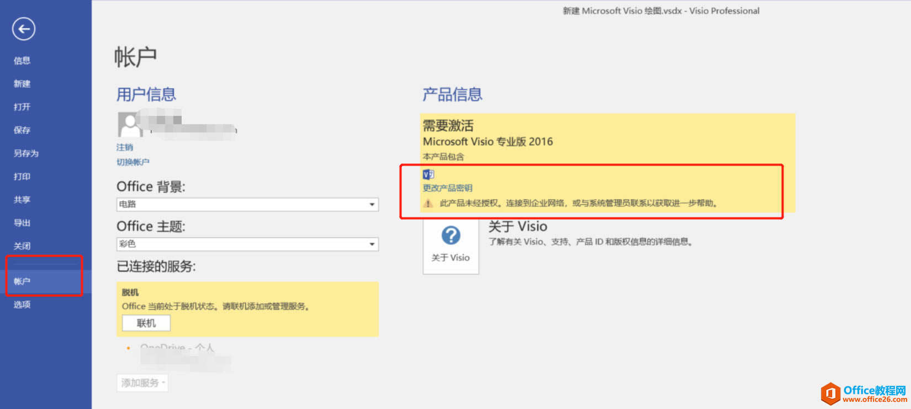The width and height of the screenshot is (911, 409).
Task: Open the 另存为 page
Action: pyautogui.click(x=26, y=153)
